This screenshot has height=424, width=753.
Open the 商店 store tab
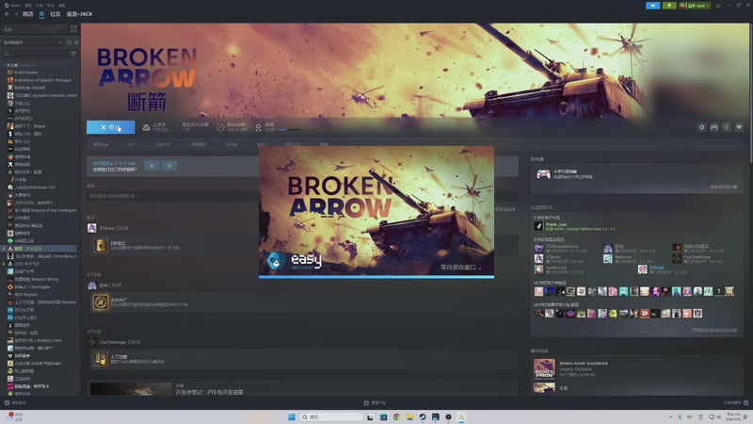[x=28, y=14]
